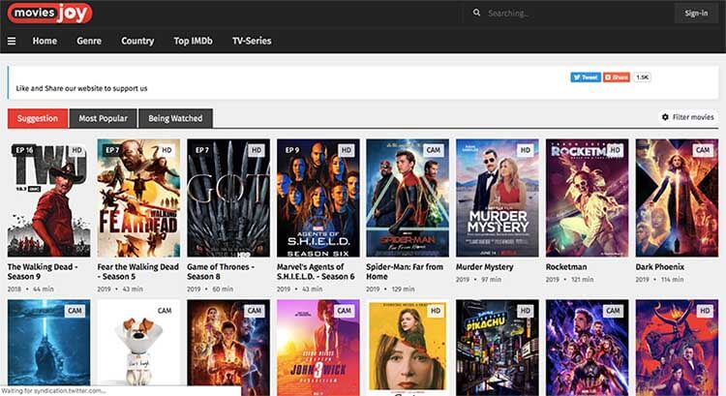Screen dimensions: 726x396
Task: Click 'The Walking Dead - Season 9' title
Action: tap(43, 271)
